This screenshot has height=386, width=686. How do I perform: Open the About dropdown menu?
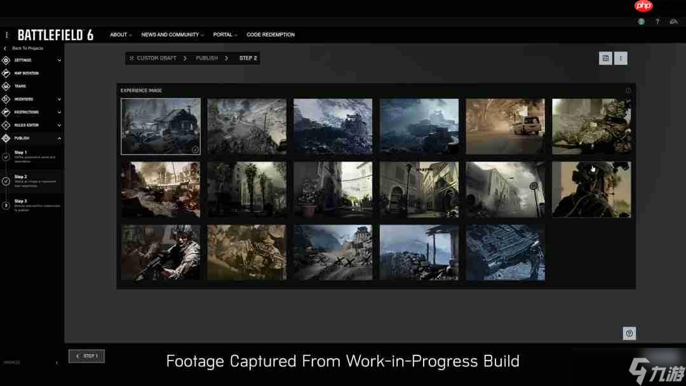pos(121,34)
